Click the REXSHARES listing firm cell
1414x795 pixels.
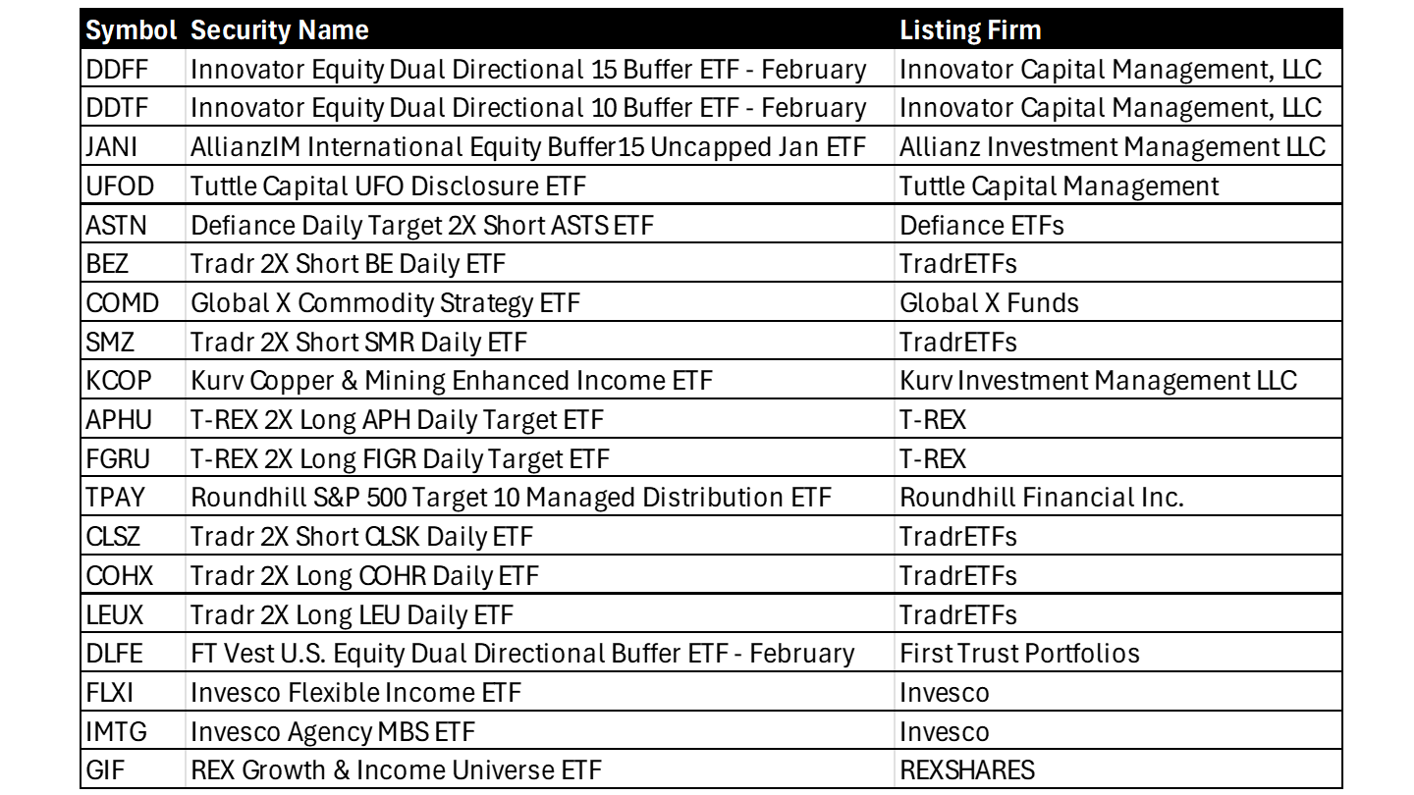click(x=967, y=770)
